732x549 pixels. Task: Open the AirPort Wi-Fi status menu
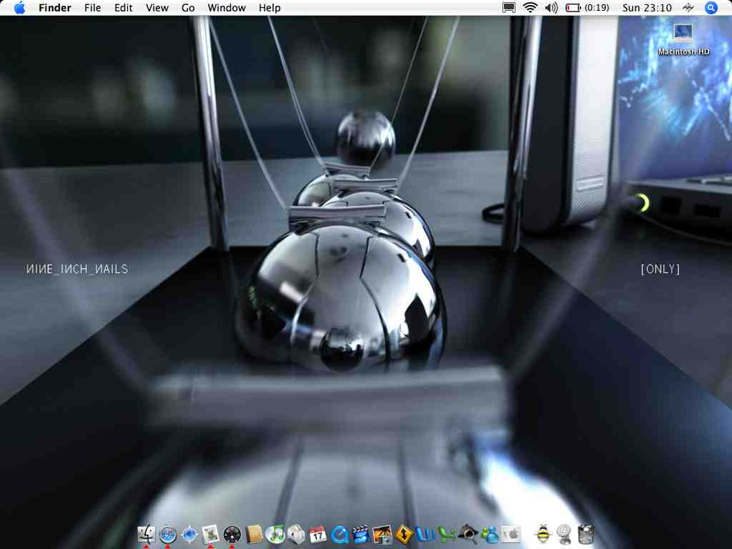(x=530, y=8)
